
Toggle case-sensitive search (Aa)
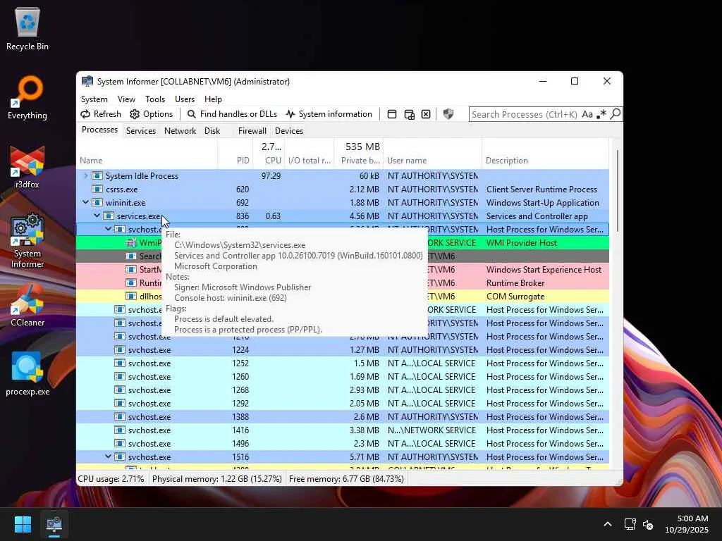587,114
